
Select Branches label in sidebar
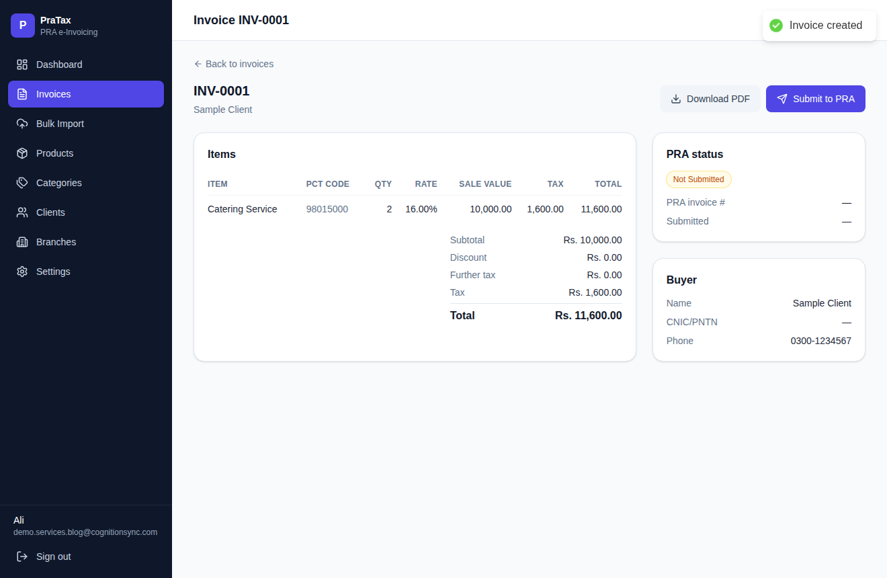pos(56,242)
